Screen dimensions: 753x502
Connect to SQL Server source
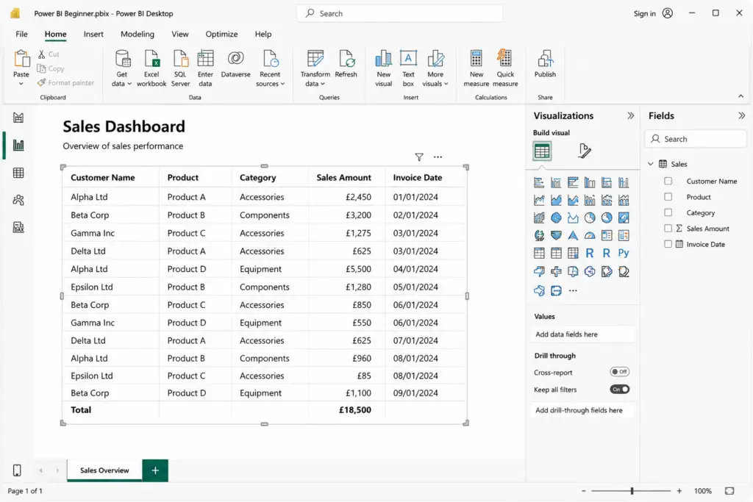181,68
